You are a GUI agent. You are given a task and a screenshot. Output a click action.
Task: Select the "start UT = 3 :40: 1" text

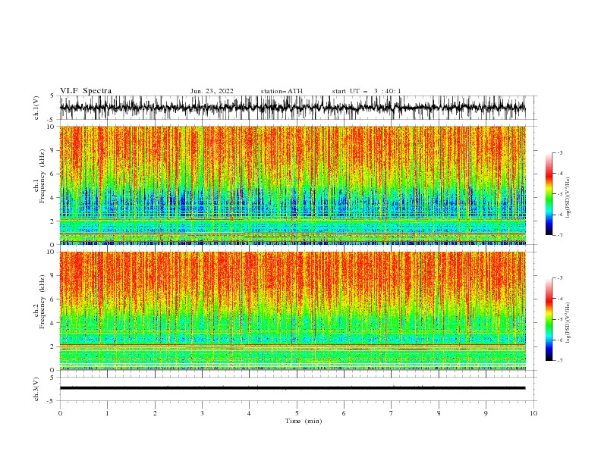[x=367, y=91]
